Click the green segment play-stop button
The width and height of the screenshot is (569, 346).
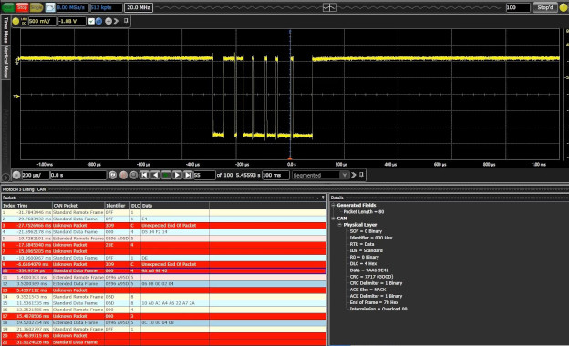[166, 176]
